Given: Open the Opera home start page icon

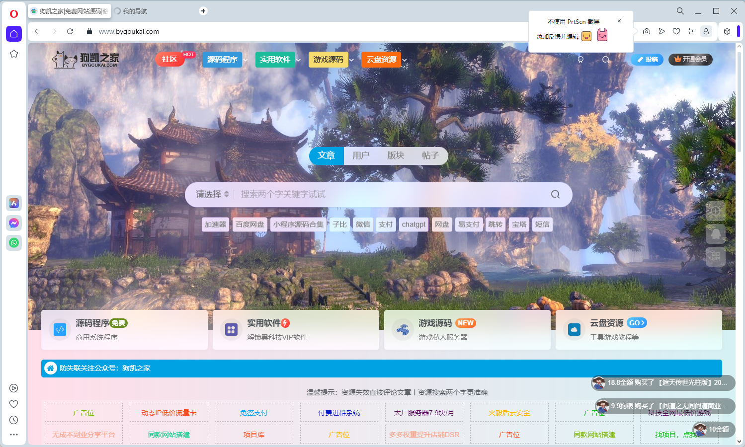Looking at the screenshot, I should coord(14,34).
